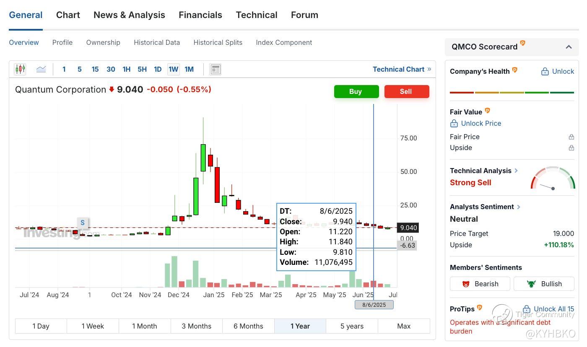Set chart interval to 15 minutes

(x=95, y=69)
